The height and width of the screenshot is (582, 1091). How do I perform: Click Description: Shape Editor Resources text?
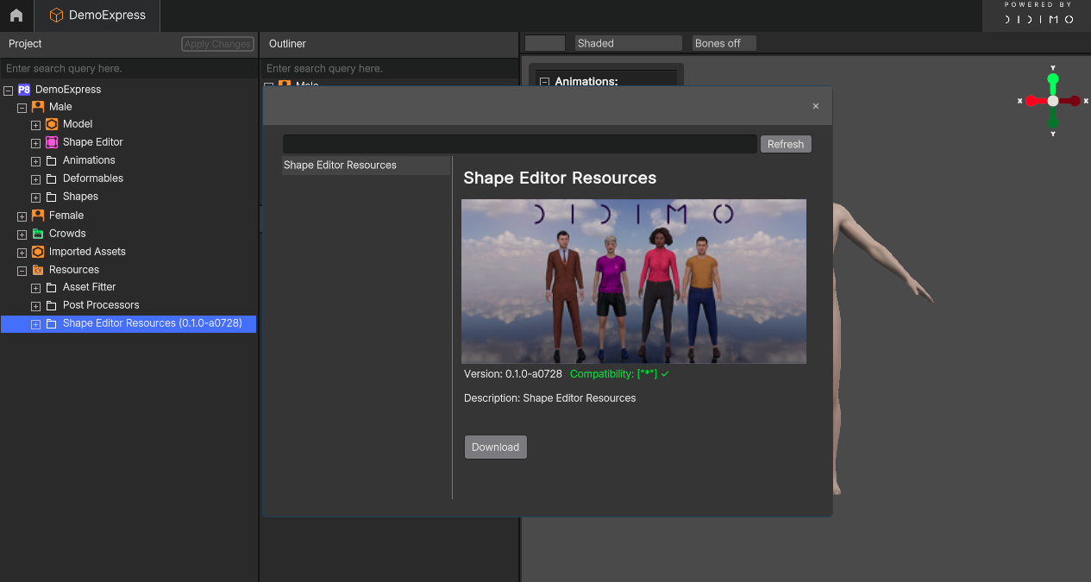click(x=550, y=398)
